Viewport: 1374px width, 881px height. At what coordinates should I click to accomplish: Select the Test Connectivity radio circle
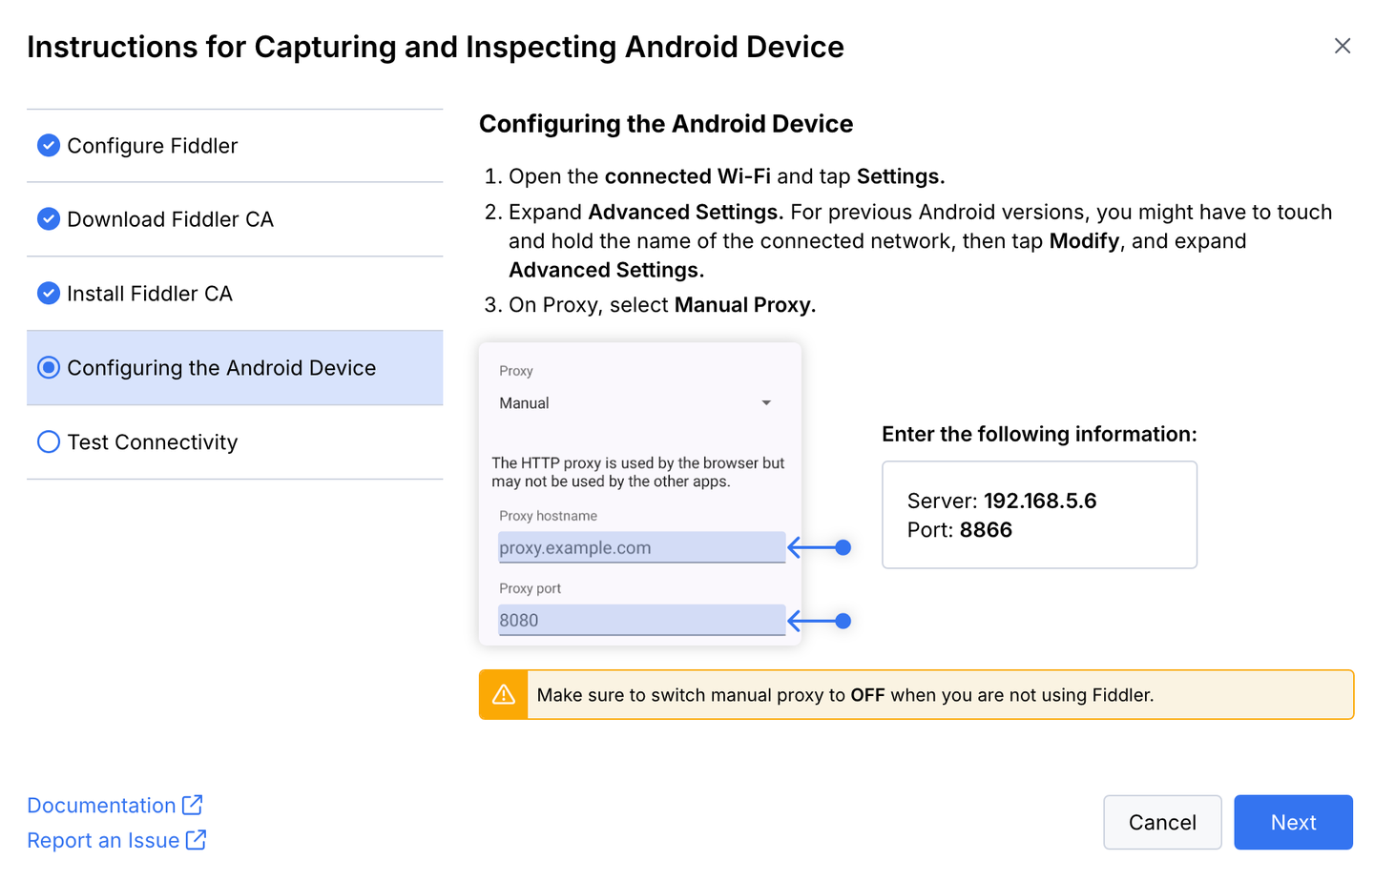pos(49,442)
